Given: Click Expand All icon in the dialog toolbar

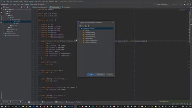Looking at the screenshot, I should pyautogui.click(x=86, y=26).
